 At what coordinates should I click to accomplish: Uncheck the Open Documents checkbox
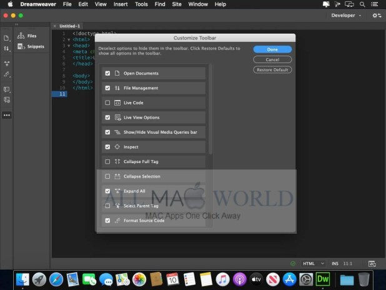107,73
